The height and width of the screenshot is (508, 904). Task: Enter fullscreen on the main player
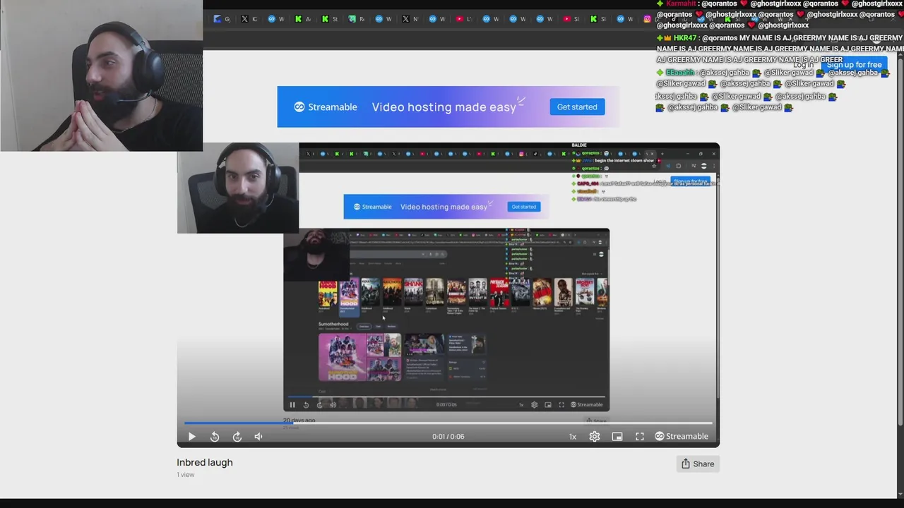[640, 437]
